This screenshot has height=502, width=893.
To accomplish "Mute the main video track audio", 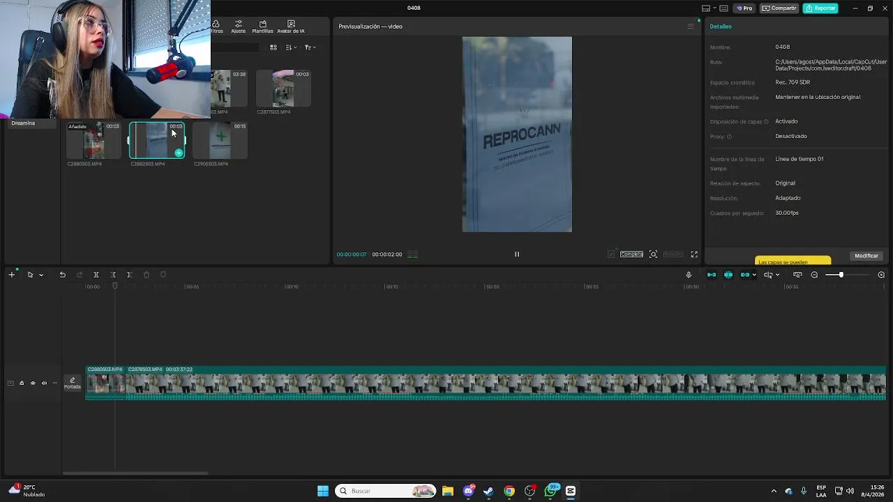I will click(44, 383).
